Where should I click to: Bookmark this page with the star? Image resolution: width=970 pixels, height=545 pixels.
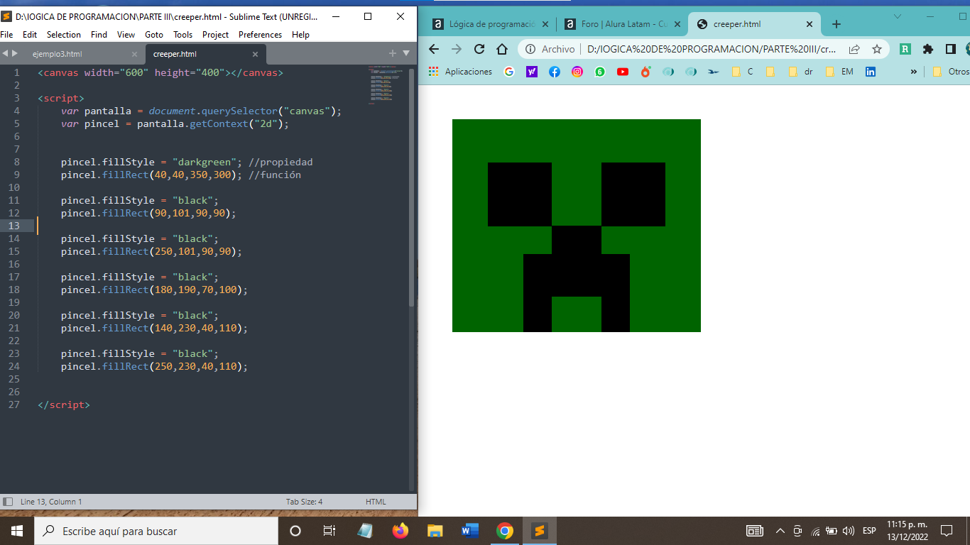pyautogui.click(x=877, y=49)
